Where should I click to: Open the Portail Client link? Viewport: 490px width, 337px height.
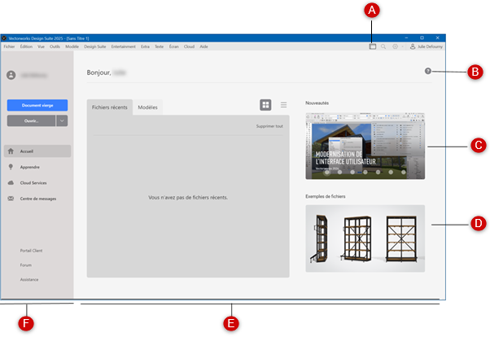32,251
